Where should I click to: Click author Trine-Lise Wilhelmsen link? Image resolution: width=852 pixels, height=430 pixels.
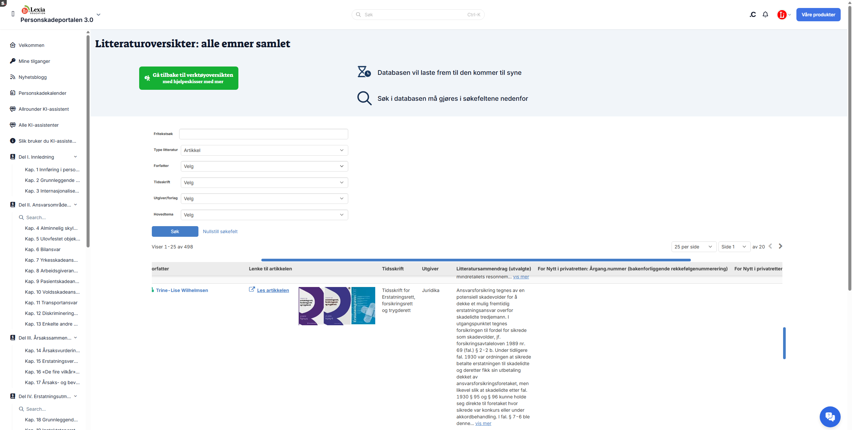click(x=182, y=290)
